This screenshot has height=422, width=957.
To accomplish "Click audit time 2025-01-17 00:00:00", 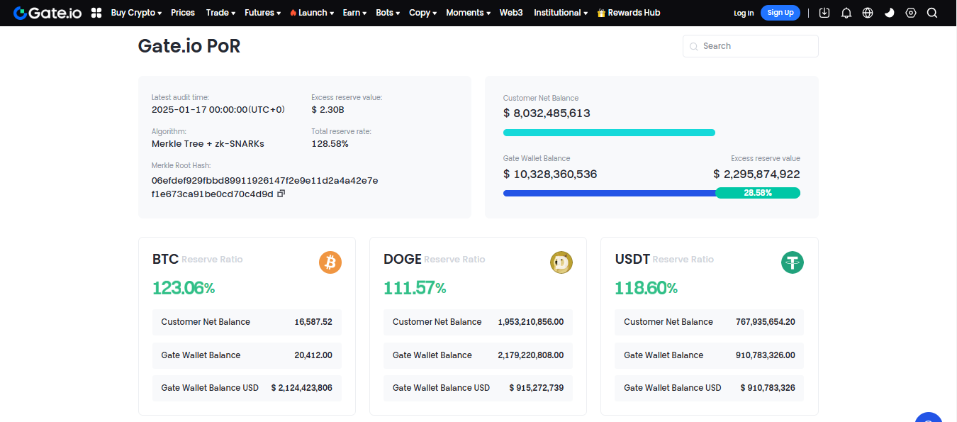I will (x=218, y=110).
